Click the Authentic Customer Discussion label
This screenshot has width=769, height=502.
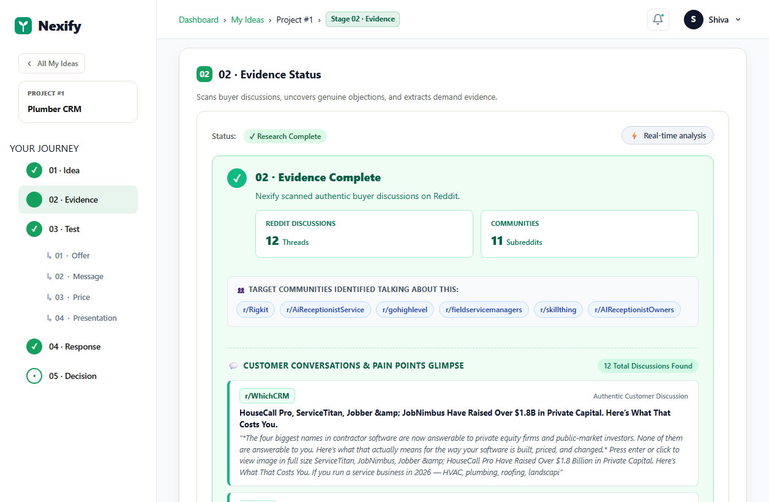click(x=640, y=396)
